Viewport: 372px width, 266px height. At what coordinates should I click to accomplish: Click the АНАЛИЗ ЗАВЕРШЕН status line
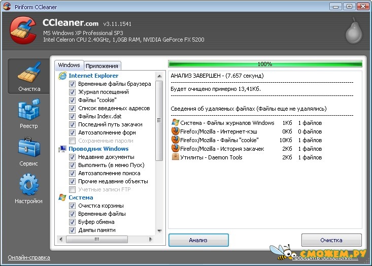[x=217, y=76]
